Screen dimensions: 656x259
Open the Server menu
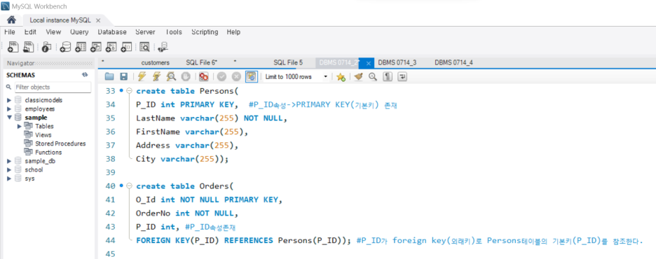(x=145, y=31)
